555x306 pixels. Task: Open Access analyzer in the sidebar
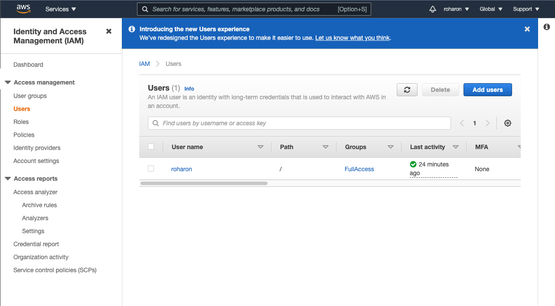tap(36, 192)
